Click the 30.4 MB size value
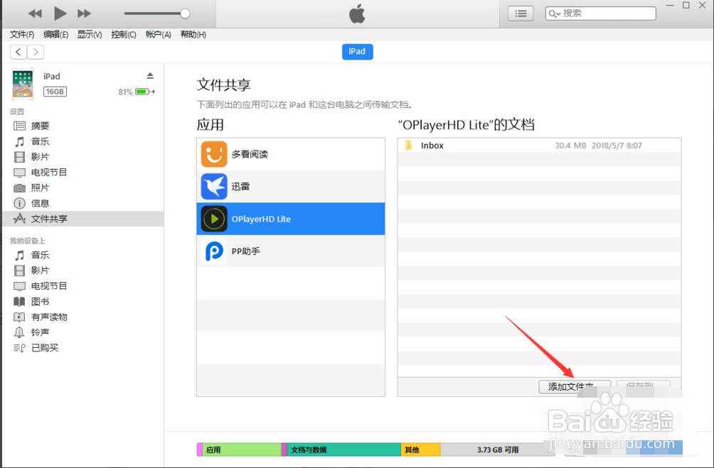This screenshot has width=714, height=468. tap(570, 146)
